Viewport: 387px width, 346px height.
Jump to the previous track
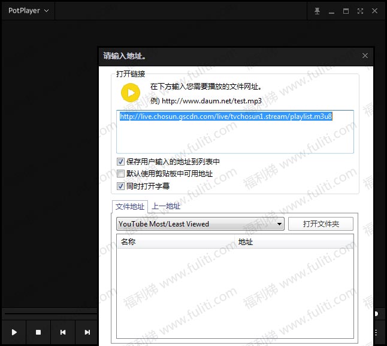coord(63,332)
